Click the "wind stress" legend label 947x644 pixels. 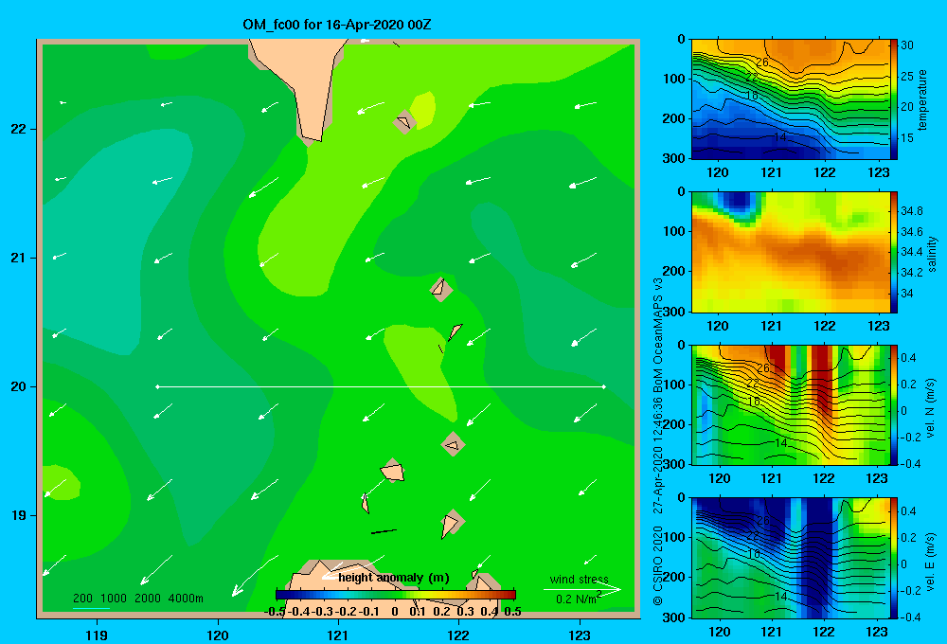(580, 579)
